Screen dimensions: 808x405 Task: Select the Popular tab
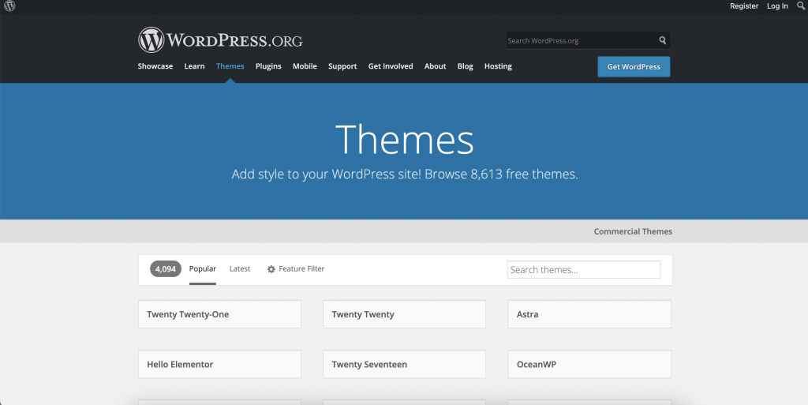point(203,269)
